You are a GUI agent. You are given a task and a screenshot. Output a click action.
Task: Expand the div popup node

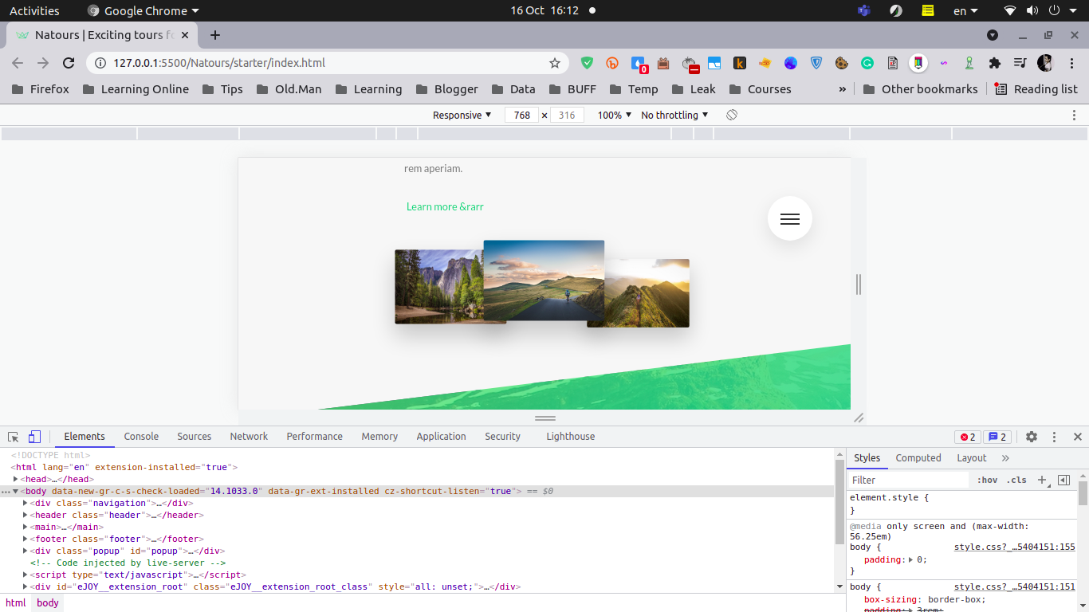25,551
